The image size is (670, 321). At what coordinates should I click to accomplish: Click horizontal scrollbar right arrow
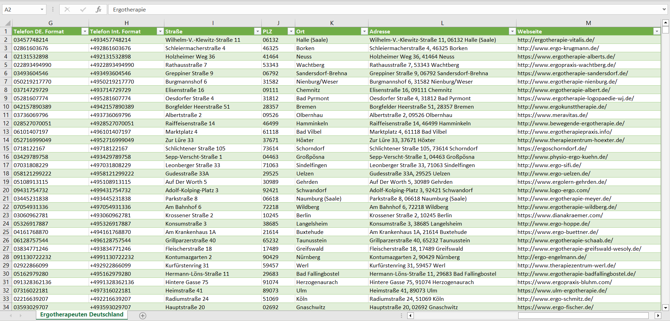pyautogui.click(x=658, y=315)
